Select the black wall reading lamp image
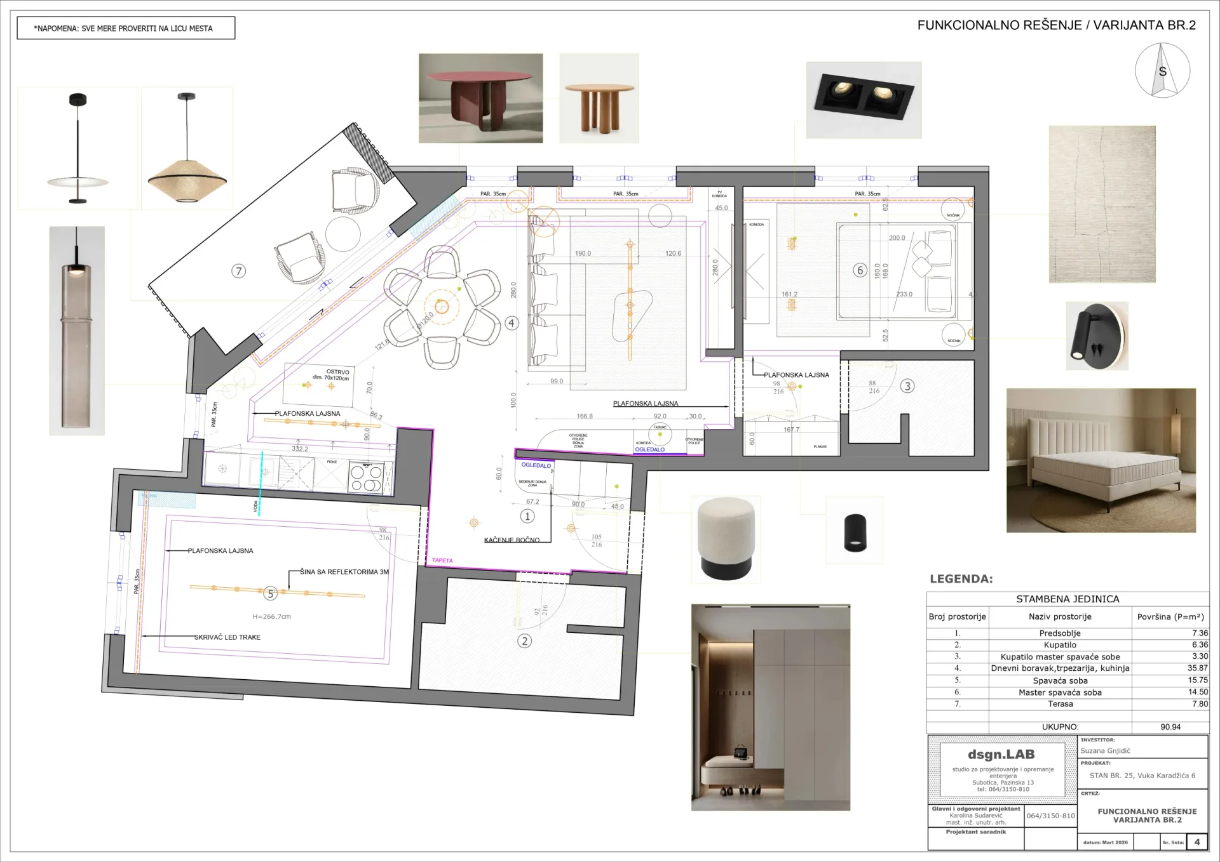 coord(1097,336)
